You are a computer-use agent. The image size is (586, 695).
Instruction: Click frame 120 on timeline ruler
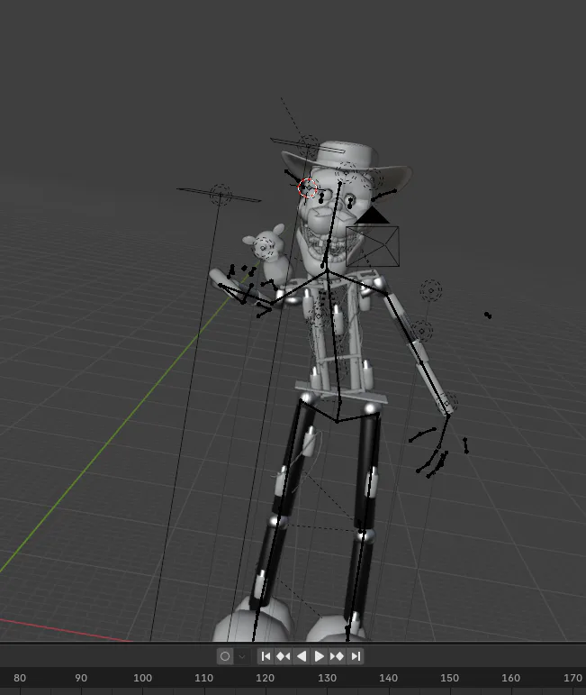[x=266, y=678]
